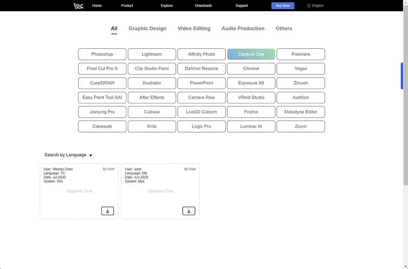
Task: Click the blue page scrollbar thumb
Action: tap(402, 76)
